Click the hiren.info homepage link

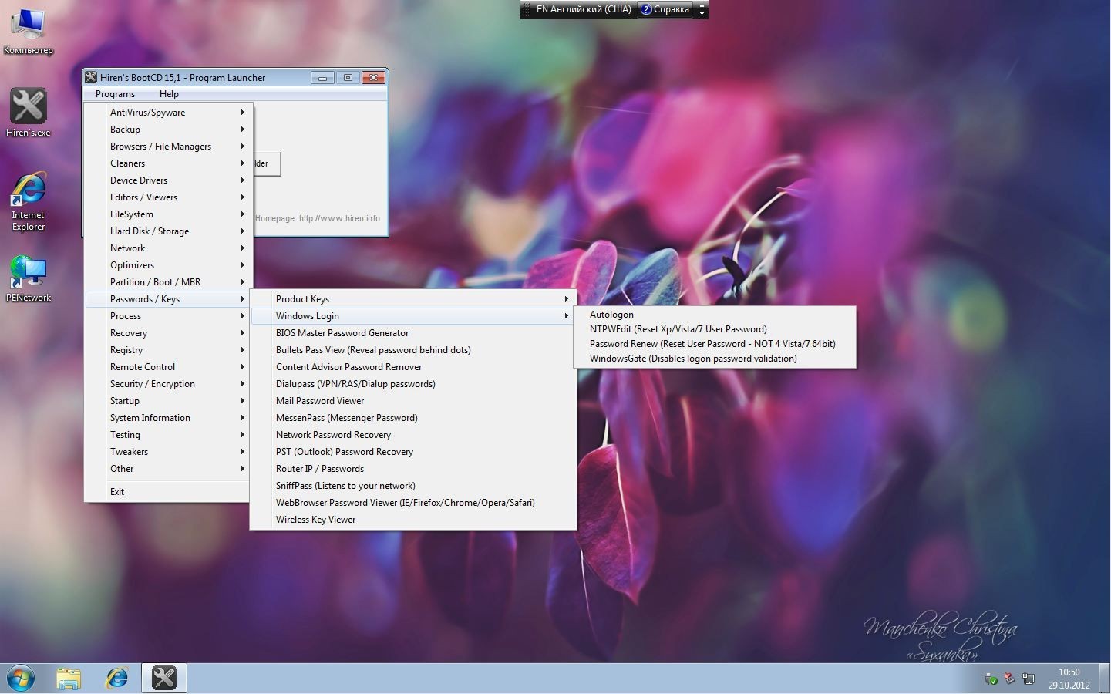coord(339,218)
